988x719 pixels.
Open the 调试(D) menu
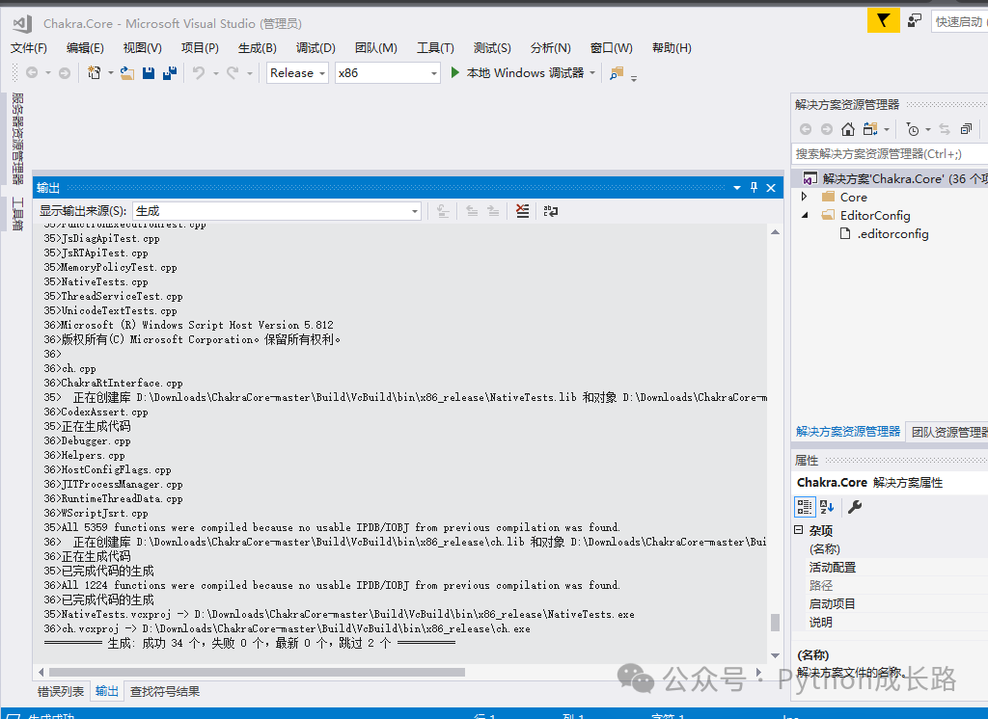[316, 48]
